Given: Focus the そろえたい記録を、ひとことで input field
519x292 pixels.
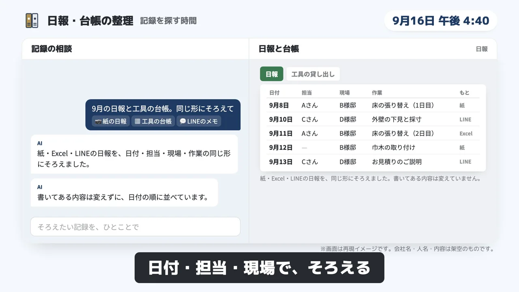Looking at the screenshot, I should [x=135, y=227].
